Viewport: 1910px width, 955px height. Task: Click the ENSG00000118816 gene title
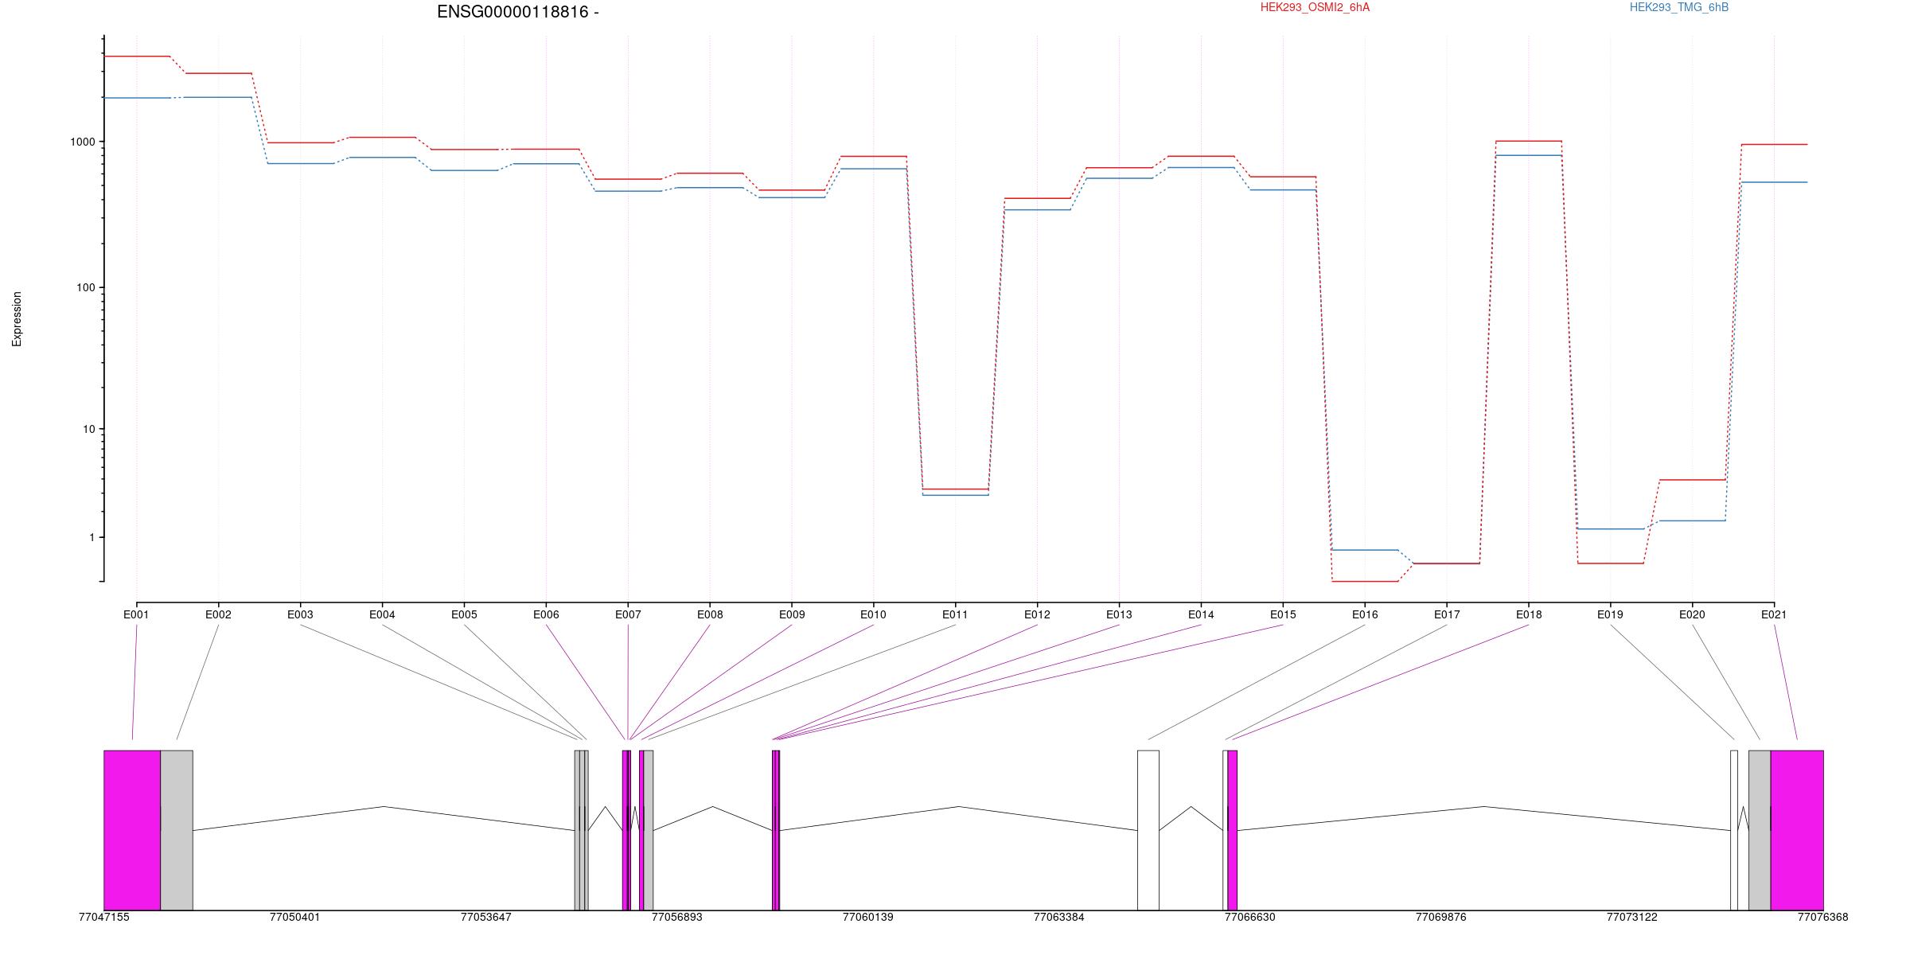(518, 12)
